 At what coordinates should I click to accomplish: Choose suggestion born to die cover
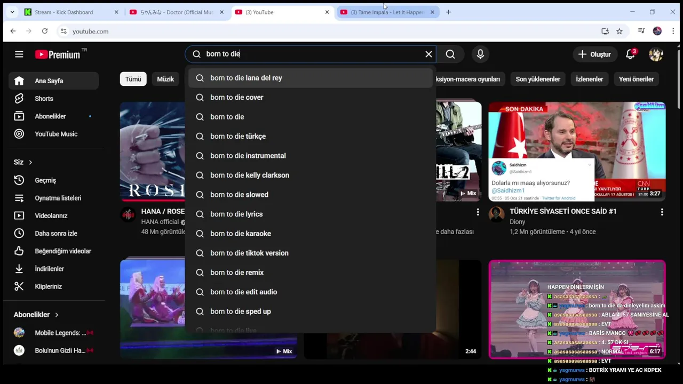pyautogui.click(x=310, y=98)
